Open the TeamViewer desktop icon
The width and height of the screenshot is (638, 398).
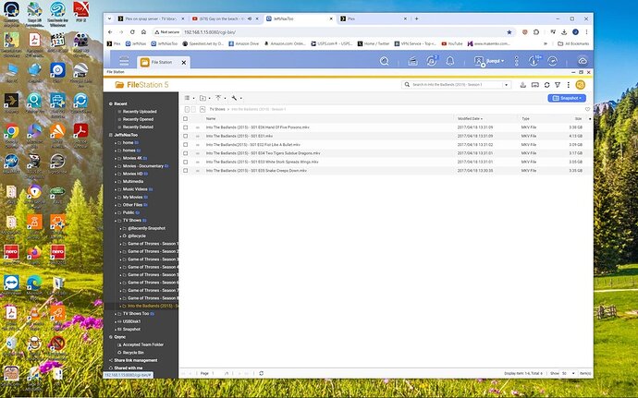[11, 283]
